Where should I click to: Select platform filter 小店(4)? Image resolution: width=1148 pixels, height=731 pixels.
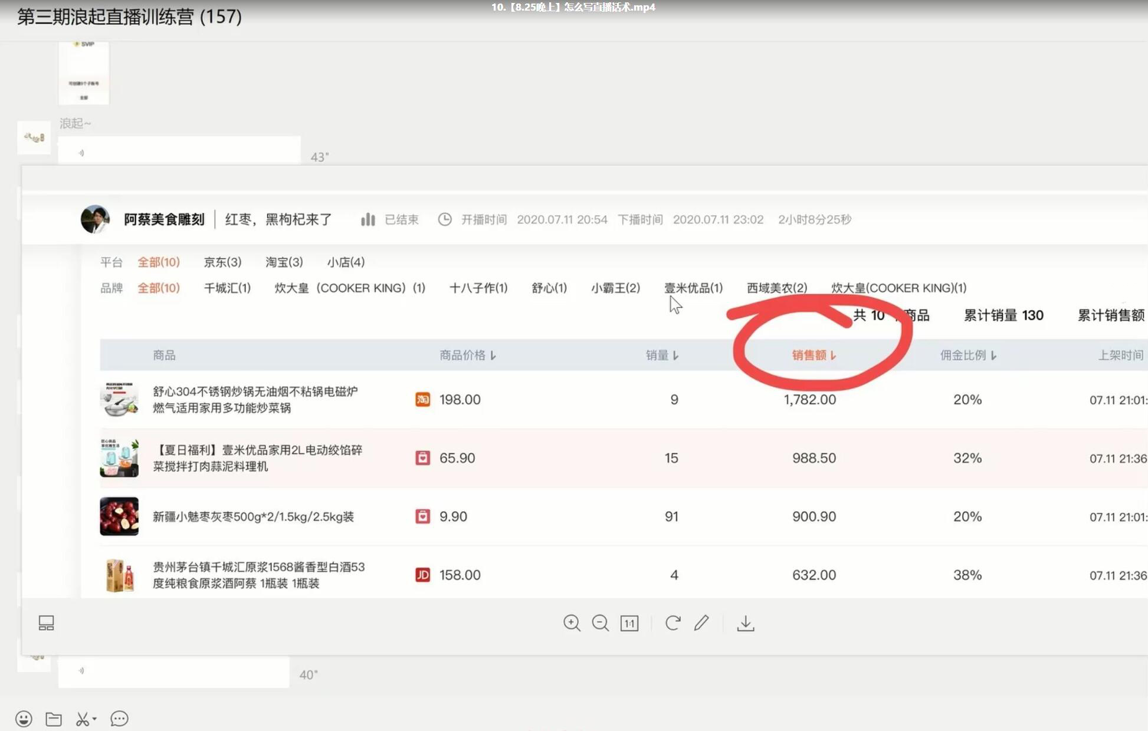click(x=346, y=262)
